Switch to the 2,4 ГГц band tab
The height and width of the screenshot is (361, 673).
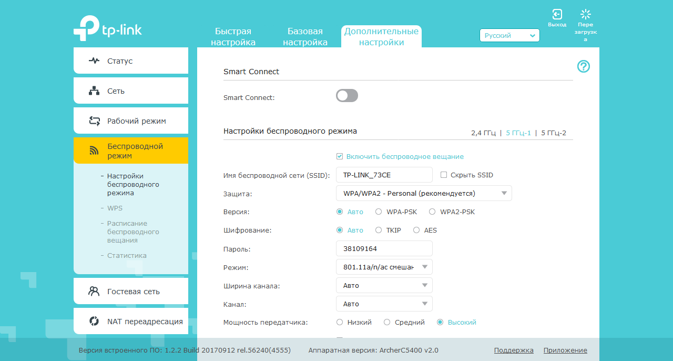[483, 133]
